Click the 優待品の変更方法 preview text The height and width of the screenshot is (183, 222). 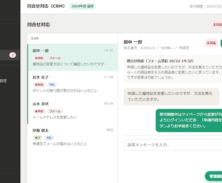(x=70, y=64)
